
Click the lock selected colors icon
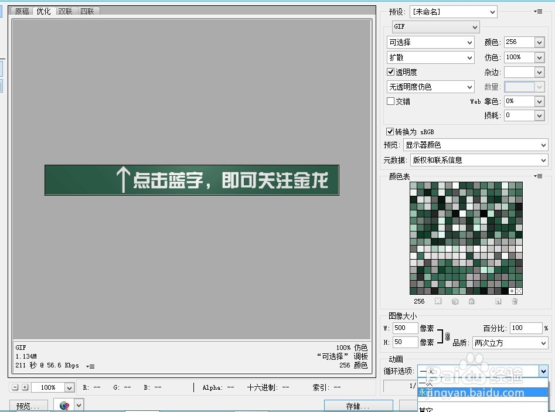tap(471, 301)
